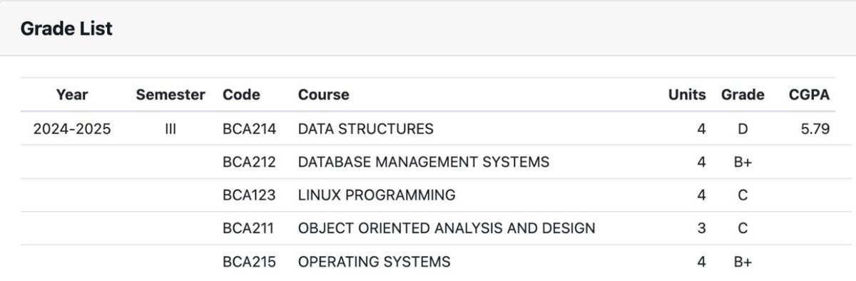Select the CGPA value 5.79
Viewport: 856px width, 281px height.
coord(815,129)
